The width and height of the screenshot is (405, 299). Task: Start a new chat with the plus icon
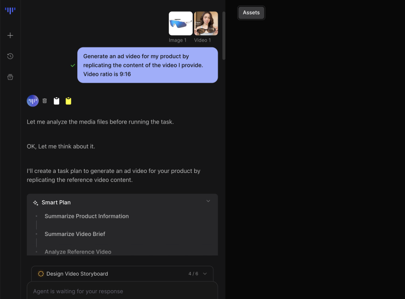tap(10, 36)
